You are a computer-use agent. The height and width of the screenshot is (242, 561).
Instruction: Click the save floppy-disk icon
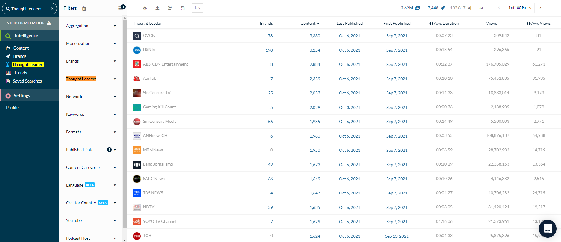click(x=183, y=8)
